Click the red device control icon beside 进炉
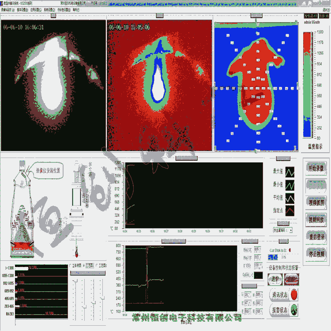Image resolution: width=331 pixels, height=331 pixels. click(x=291, y=279)
